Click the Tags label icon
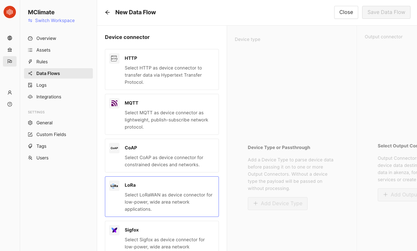Screen dimensions: 417x251 click(30, 146)
